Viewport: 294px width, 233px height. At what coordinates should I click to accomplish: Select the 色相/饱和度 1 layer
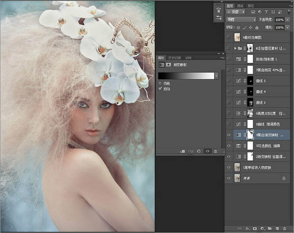tap(266, 59)
